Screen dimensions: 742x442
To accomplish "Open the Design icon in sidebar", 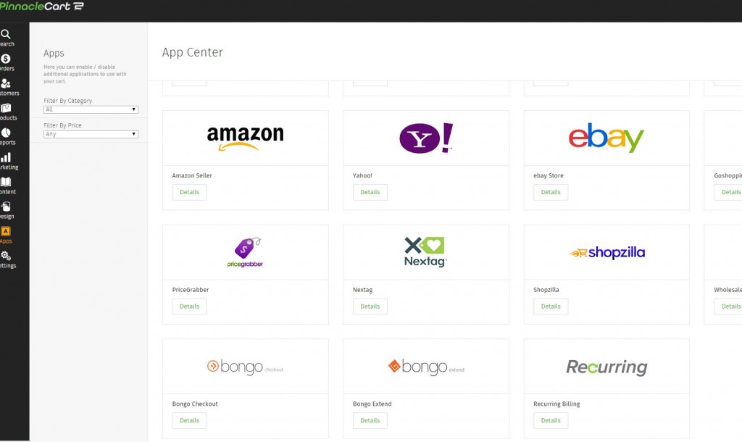I will tap(6, 207).
